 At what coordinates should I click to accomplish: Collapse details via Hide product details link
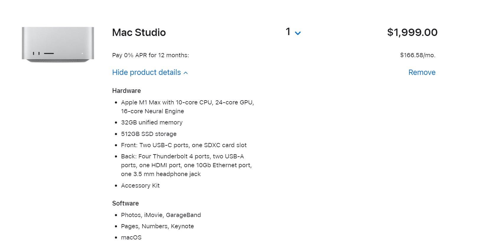(x=150, y=72)
